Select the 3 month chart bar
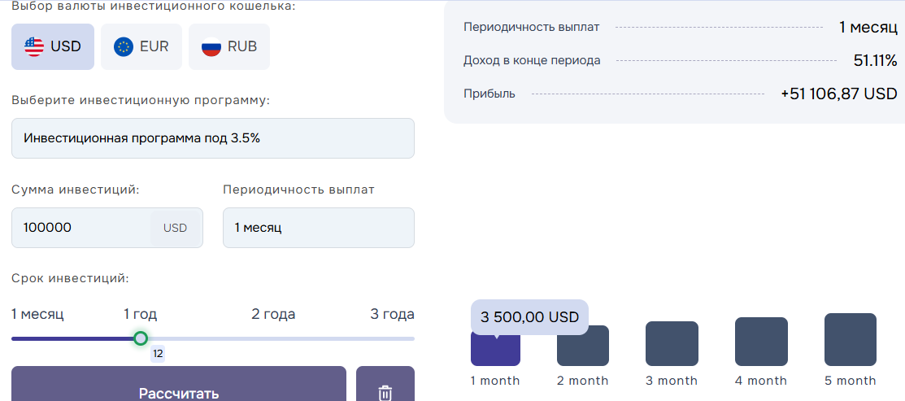Viewport: 905px width, 401px height. [x=672, y=343]
